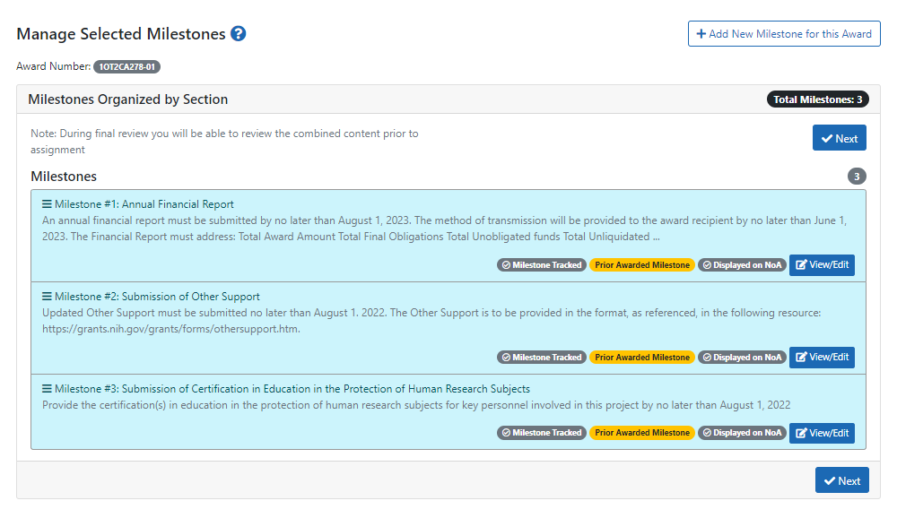Click Milestone Tracked badge on Milestone #3
Screen dimensions: 897x518
coord(541,433)
